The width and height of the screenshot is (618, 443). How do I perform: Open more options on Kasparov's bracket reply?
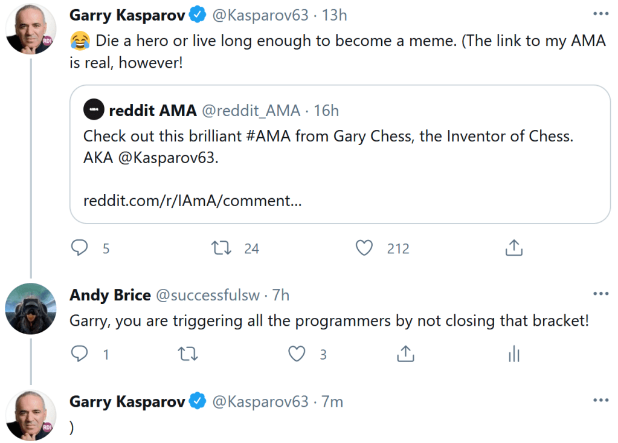pos(600,401)
